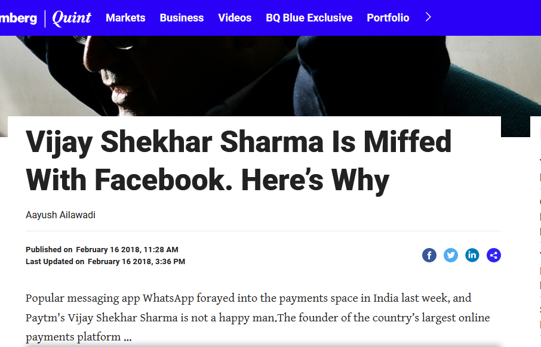Go to the Videos section

click(x=235, y=17)
